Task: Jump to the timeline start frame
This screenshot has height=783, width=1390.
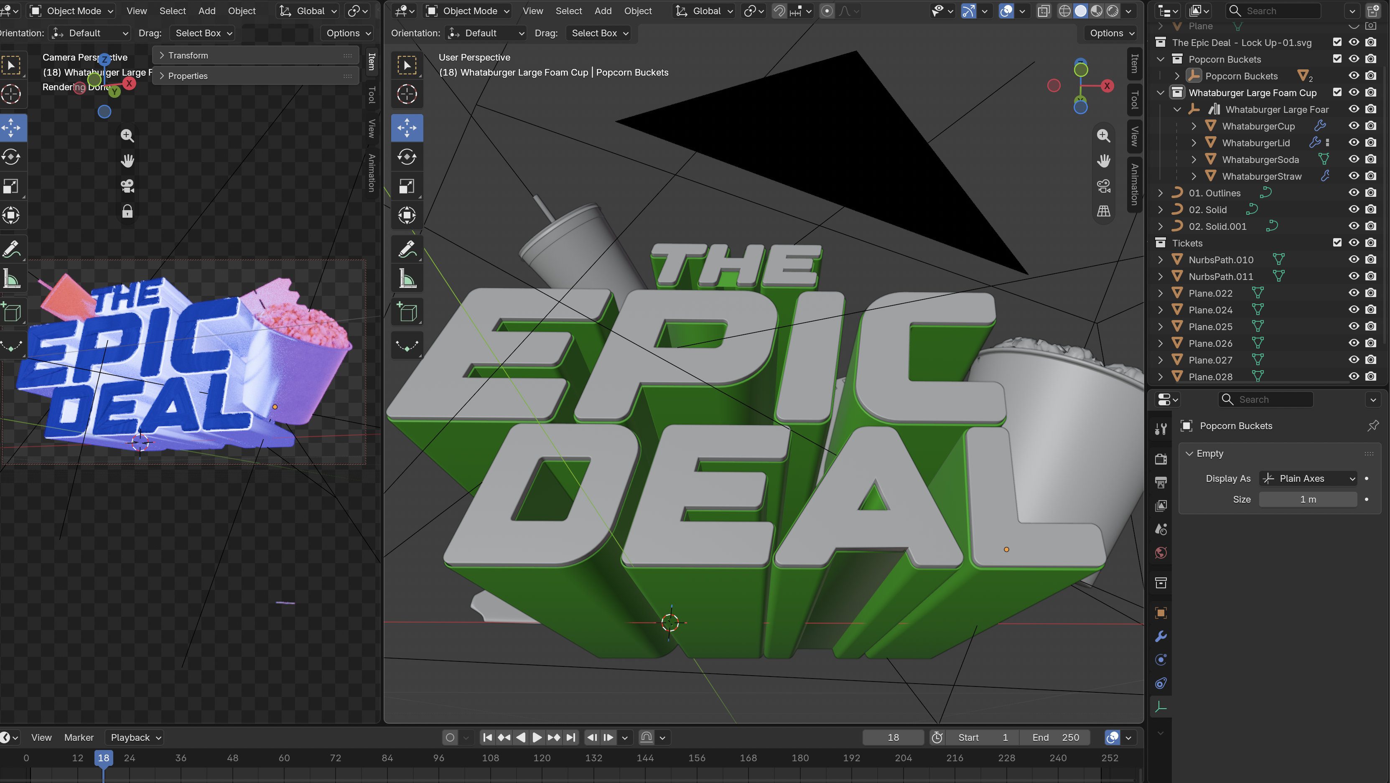Action: coord(487,738)
